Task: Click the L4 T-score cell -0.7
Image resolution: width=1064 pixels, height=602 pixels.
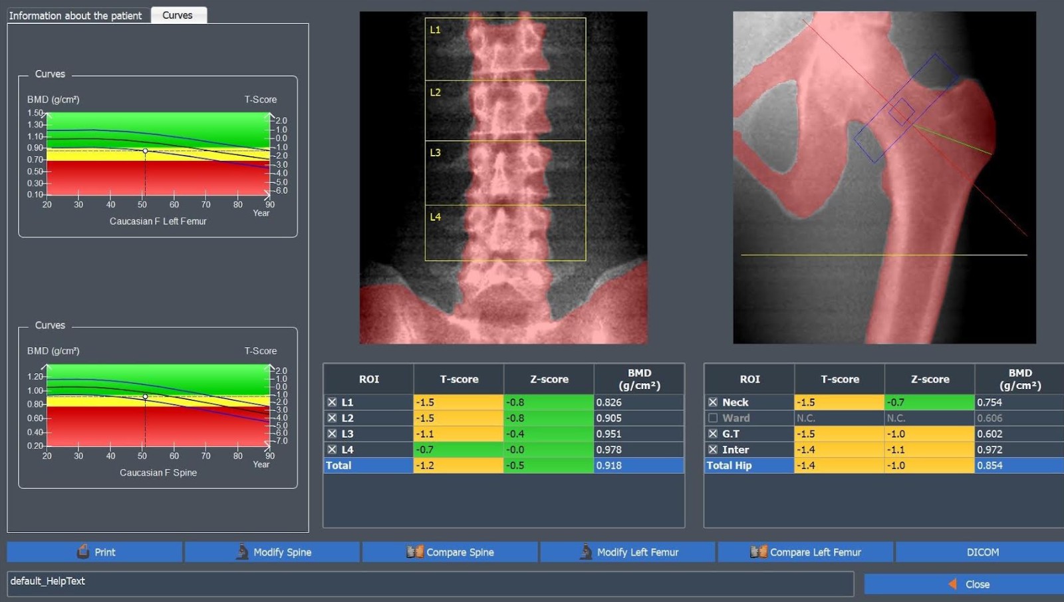Action: 459,450
